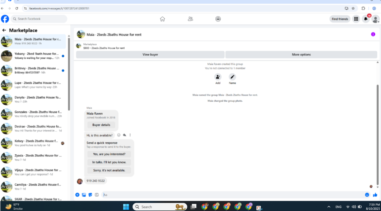Image resolution: width=381 pixels, height=211 pixels.
Task: Open the Facebook logo home link
Action: pos(5,19)
